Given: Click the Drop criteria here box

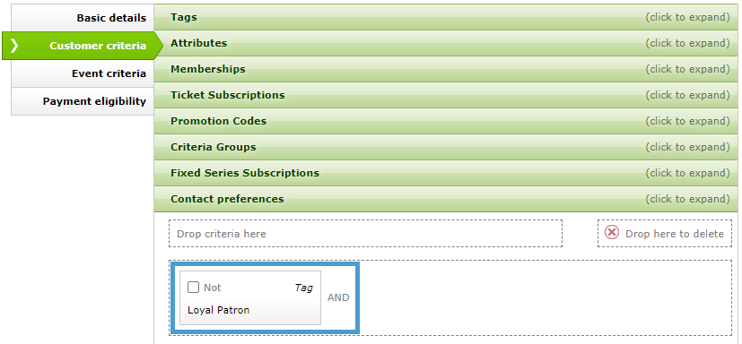Looking at the screenshot, I should click(x=365, y=233).
